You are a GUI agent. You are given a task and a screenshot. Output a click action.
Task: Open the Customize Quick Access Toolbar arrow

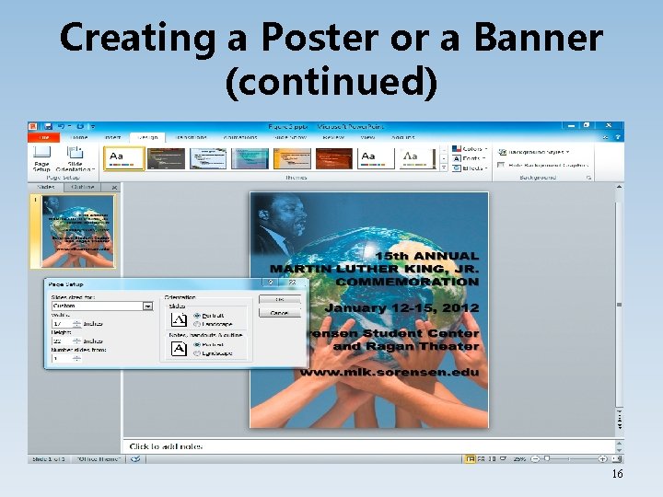[x=93, y=126]
